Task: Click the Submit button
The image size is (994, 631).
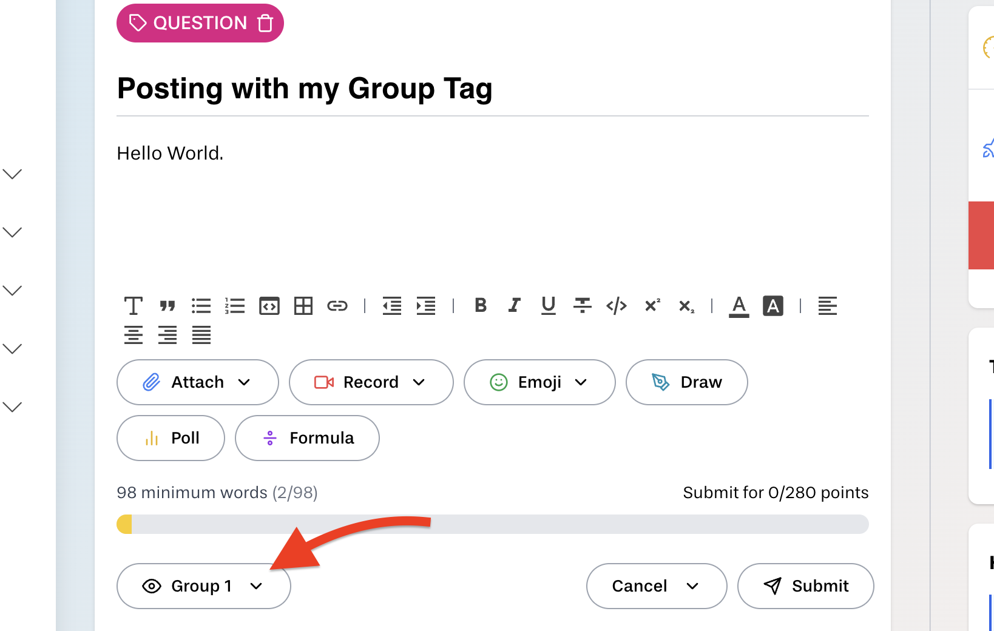Action: click(805, 586)
